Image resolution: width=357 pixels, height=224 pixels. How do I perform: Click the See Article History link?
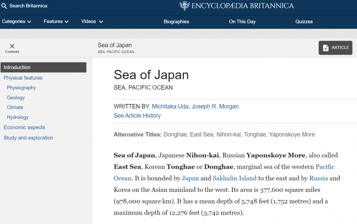(x=137, y=115)
